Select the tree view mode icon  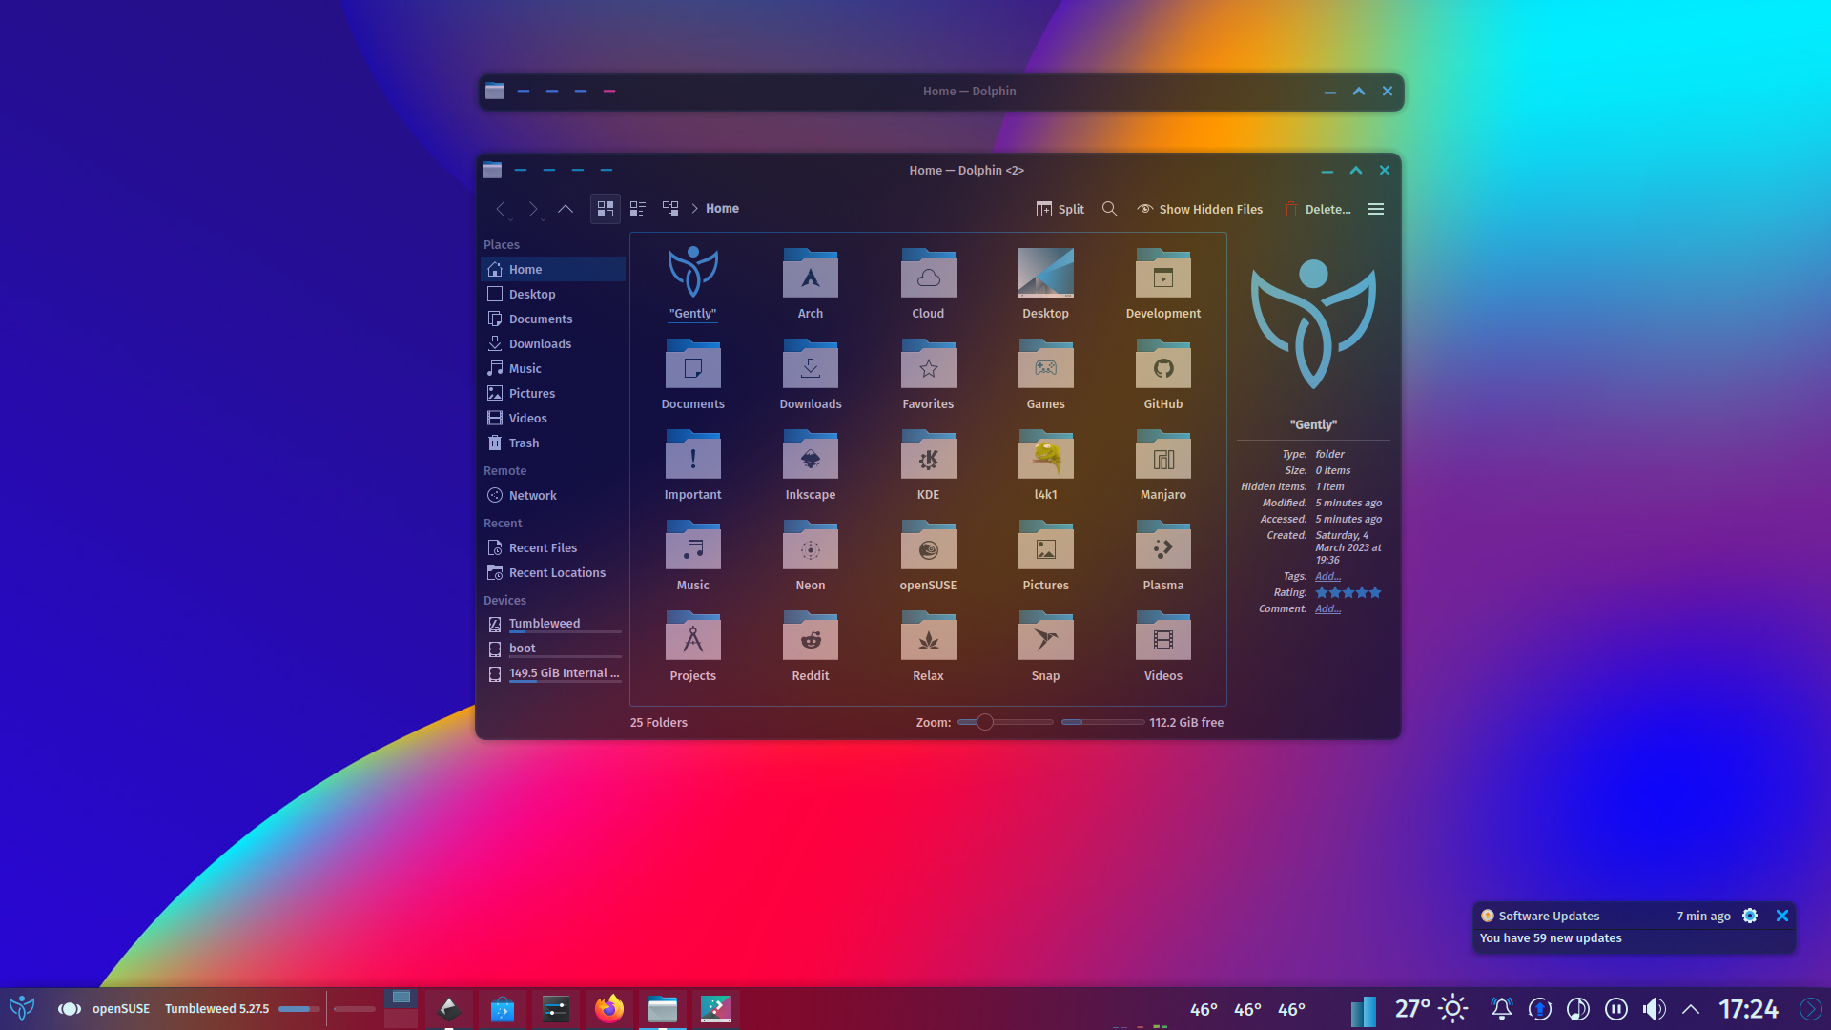point(670,209)
